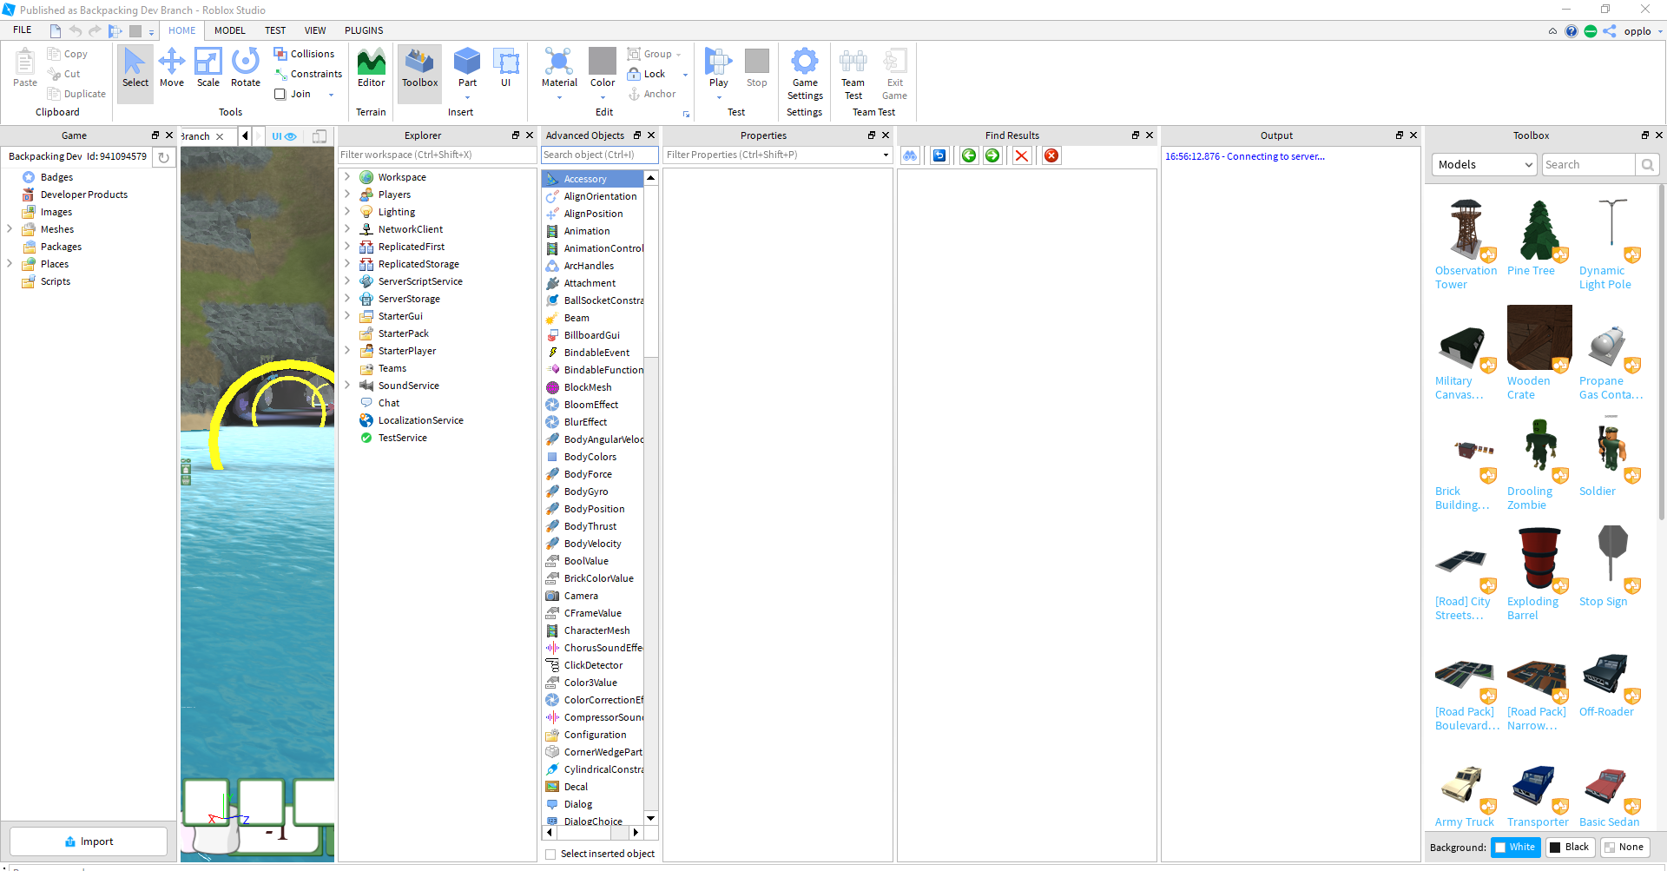Viewport: 1667px width, 871px height.
Task: Activate the Rotate tool
Action: tap(246, 68)
